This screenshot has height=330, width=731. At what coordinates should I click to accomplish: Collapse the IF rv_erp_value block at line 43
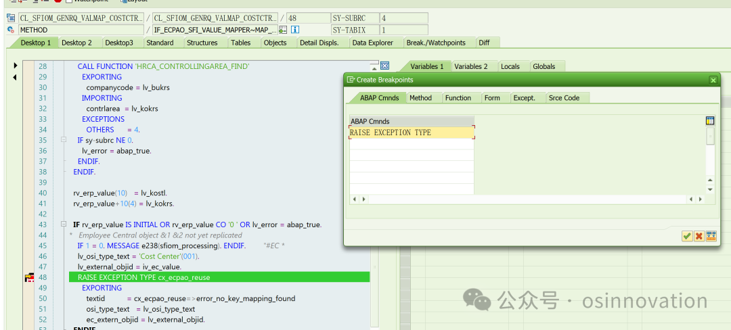click(64, 225)
